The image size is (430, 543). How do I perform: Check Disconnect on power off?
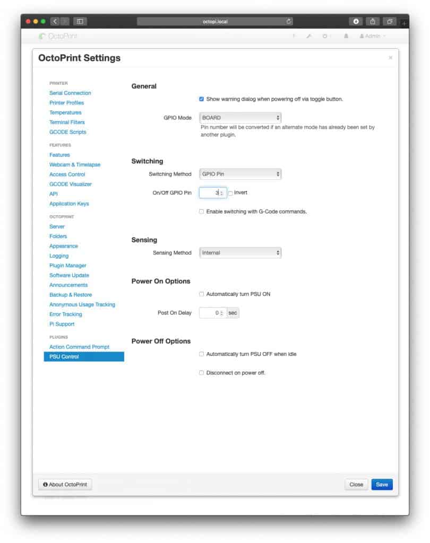pos(202,373)
